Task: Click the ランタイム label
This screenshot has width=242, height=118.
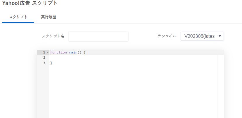Action: pos(167,36)
